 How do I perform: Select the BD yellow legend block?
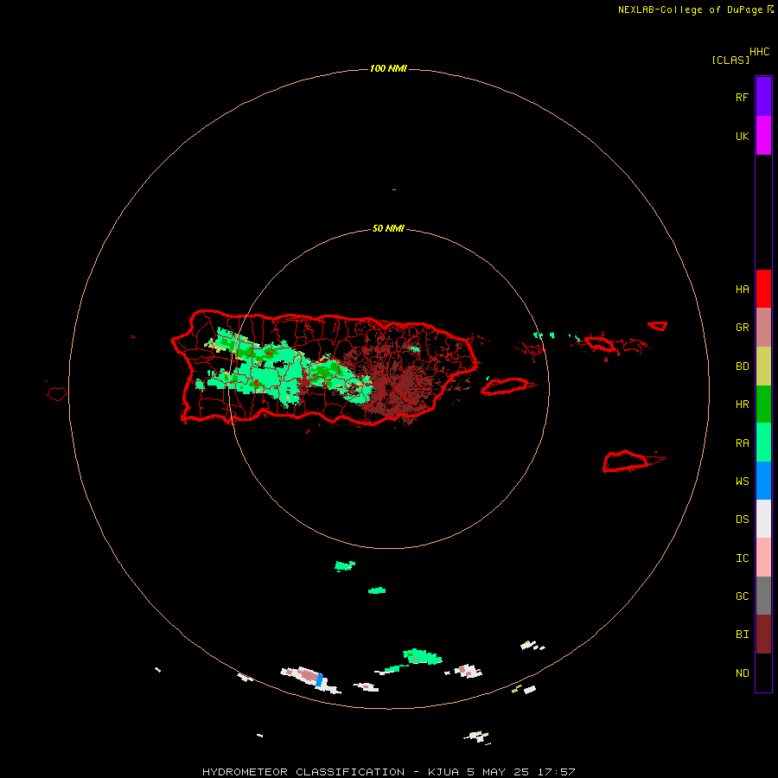tap(763, 367)
